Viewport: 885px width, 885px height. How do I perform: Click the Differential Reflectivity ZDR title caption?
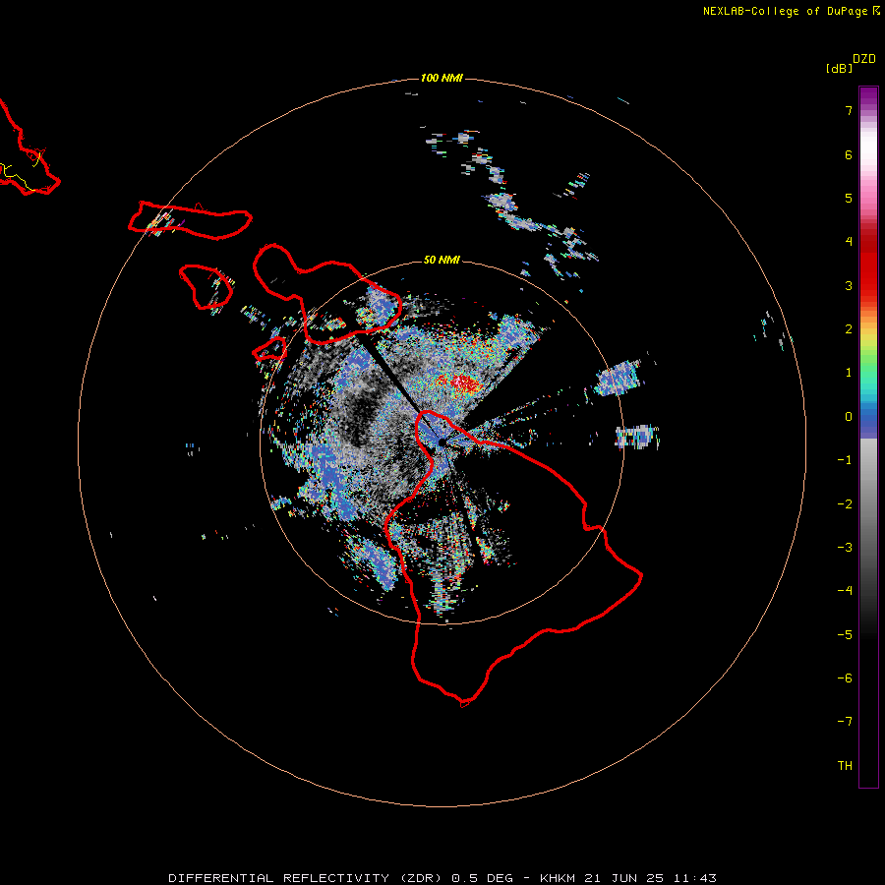442,878
